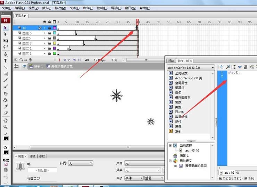Toggle the lock on layer 图层 5

(49, 33)
